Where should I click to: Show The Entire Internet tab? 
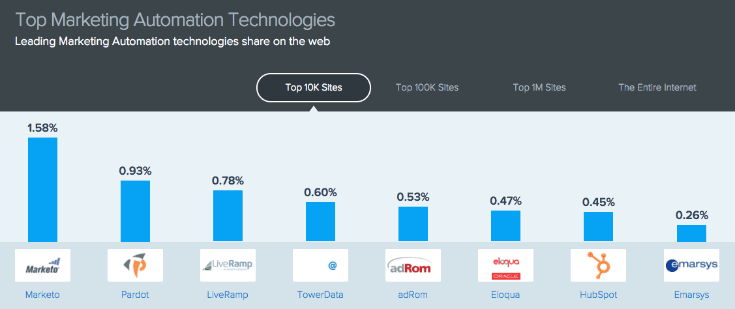[657, 87]
